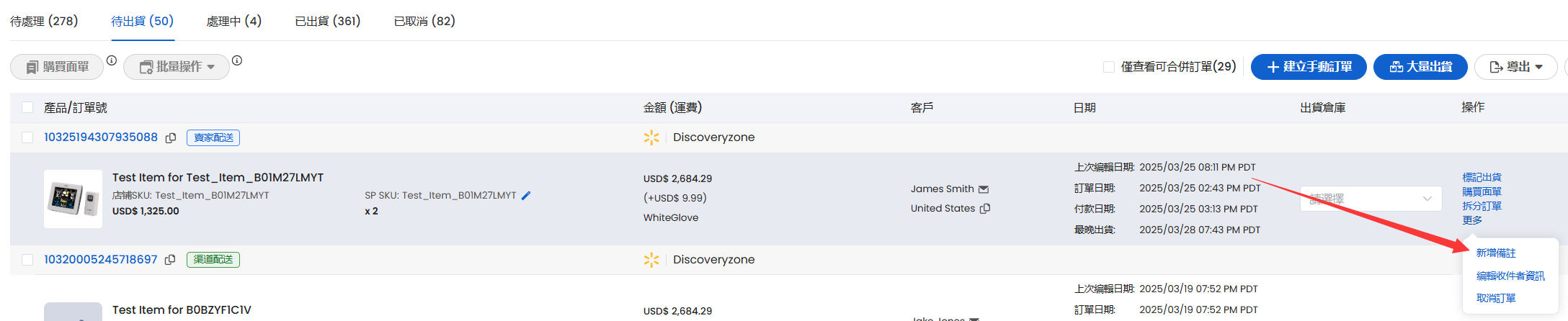Screen dimensions: 1568x321
Task: Enable 僅查看可合併訂單 checkbox
Action: click(x=1109, y=67)
